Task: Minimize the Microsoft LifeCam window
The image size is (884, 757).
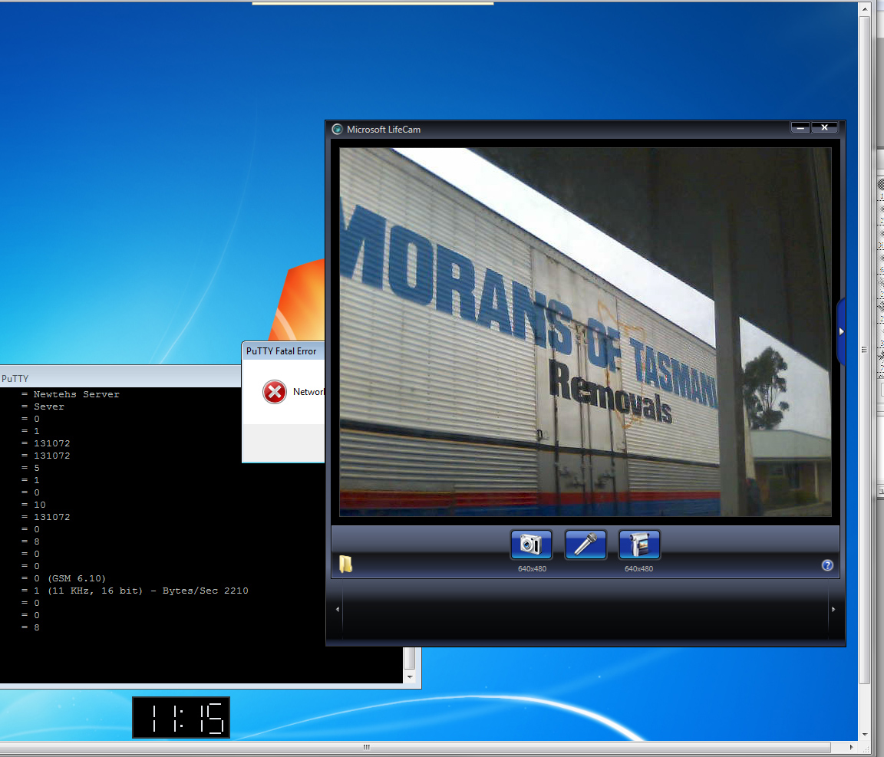Action: pyautogui.click(x=800, y=128)
